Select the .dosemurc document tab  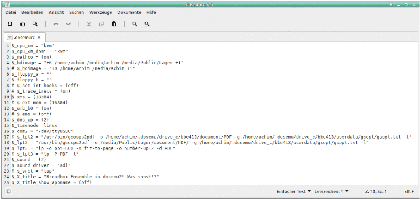tap(24, 37)
